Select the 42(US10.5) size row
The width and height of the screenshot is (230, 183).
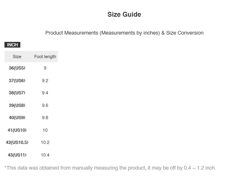click(x=31, y=142)
